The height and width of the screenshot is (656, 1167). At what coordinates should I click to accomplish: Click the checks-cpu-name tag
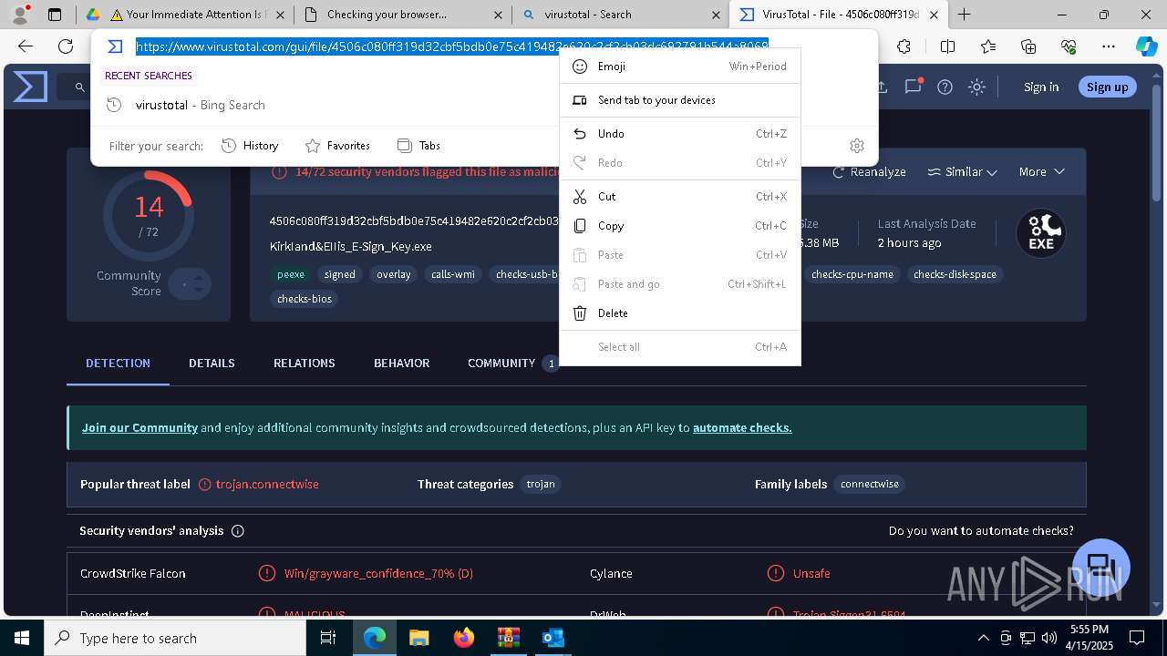coord(852,274)
